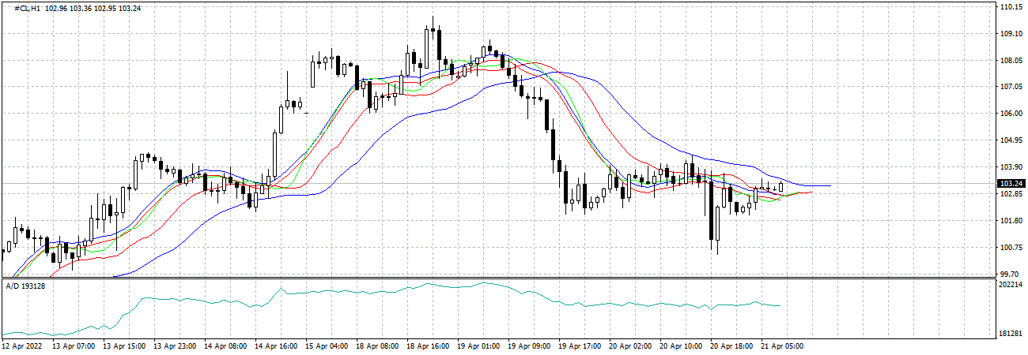Select the 103.24 current price tag

[1007, 183]
